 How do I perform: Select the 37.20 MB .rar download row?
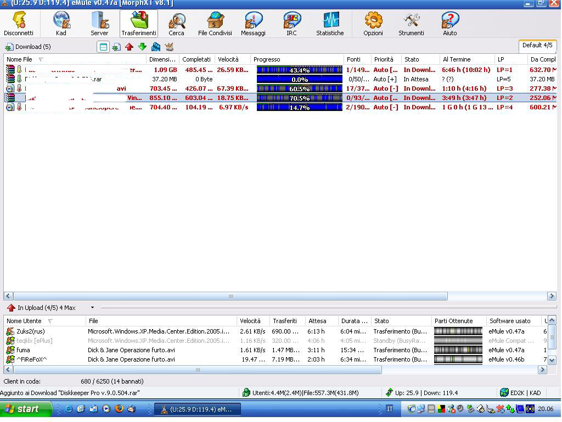pyautogui.click(x=280, y=79)
